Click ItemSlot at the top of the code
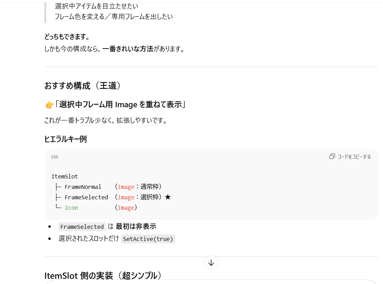Screen dimensions: 383x284 click(65, 176)
